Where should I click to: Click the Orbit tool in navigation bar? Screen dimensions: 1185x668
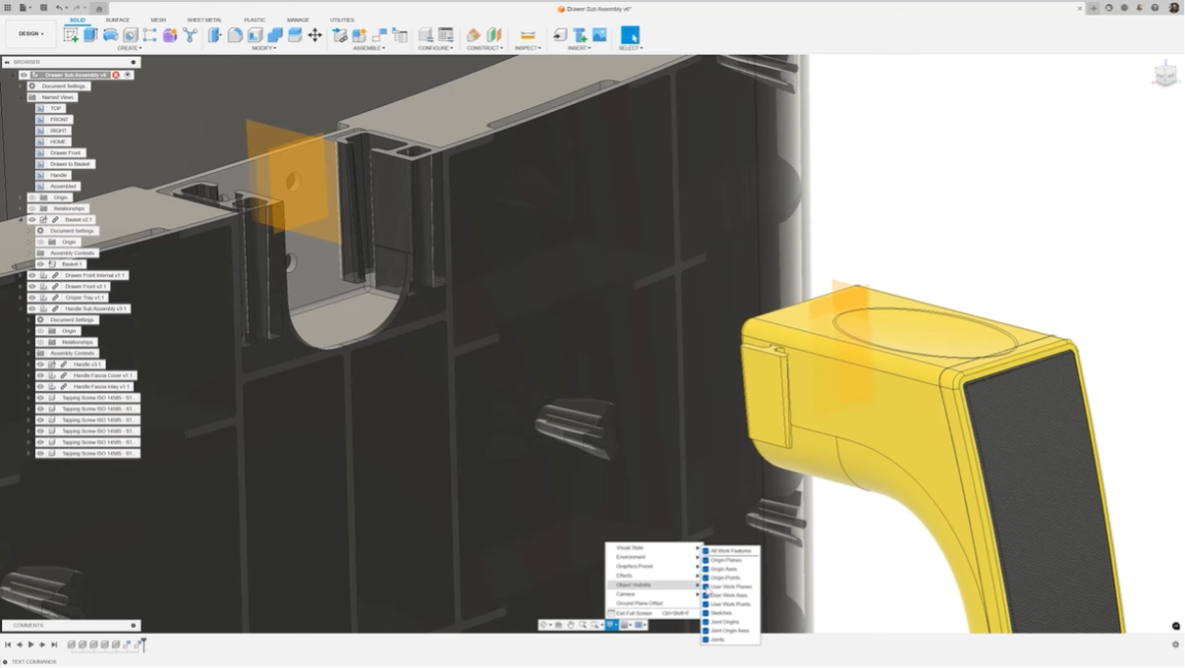(544, 625)
